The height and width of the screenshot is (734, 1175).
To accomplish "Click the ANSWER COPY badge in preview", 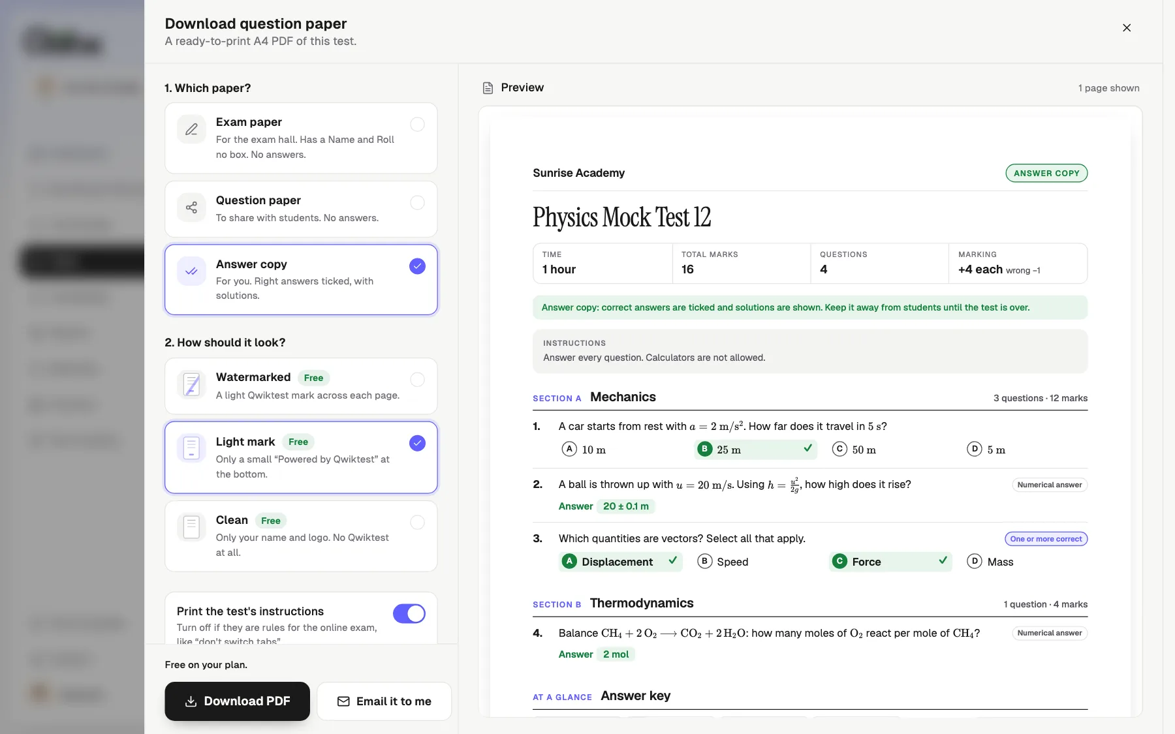I will point(1046,173).
